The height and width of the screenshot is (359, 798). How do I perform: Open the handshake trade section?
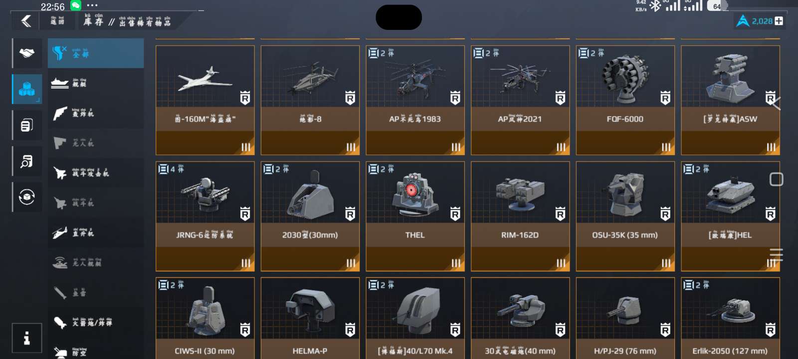27,53
